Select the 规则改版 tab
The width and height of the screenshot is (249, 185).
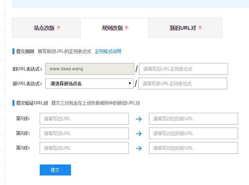[x=112, y=28]
